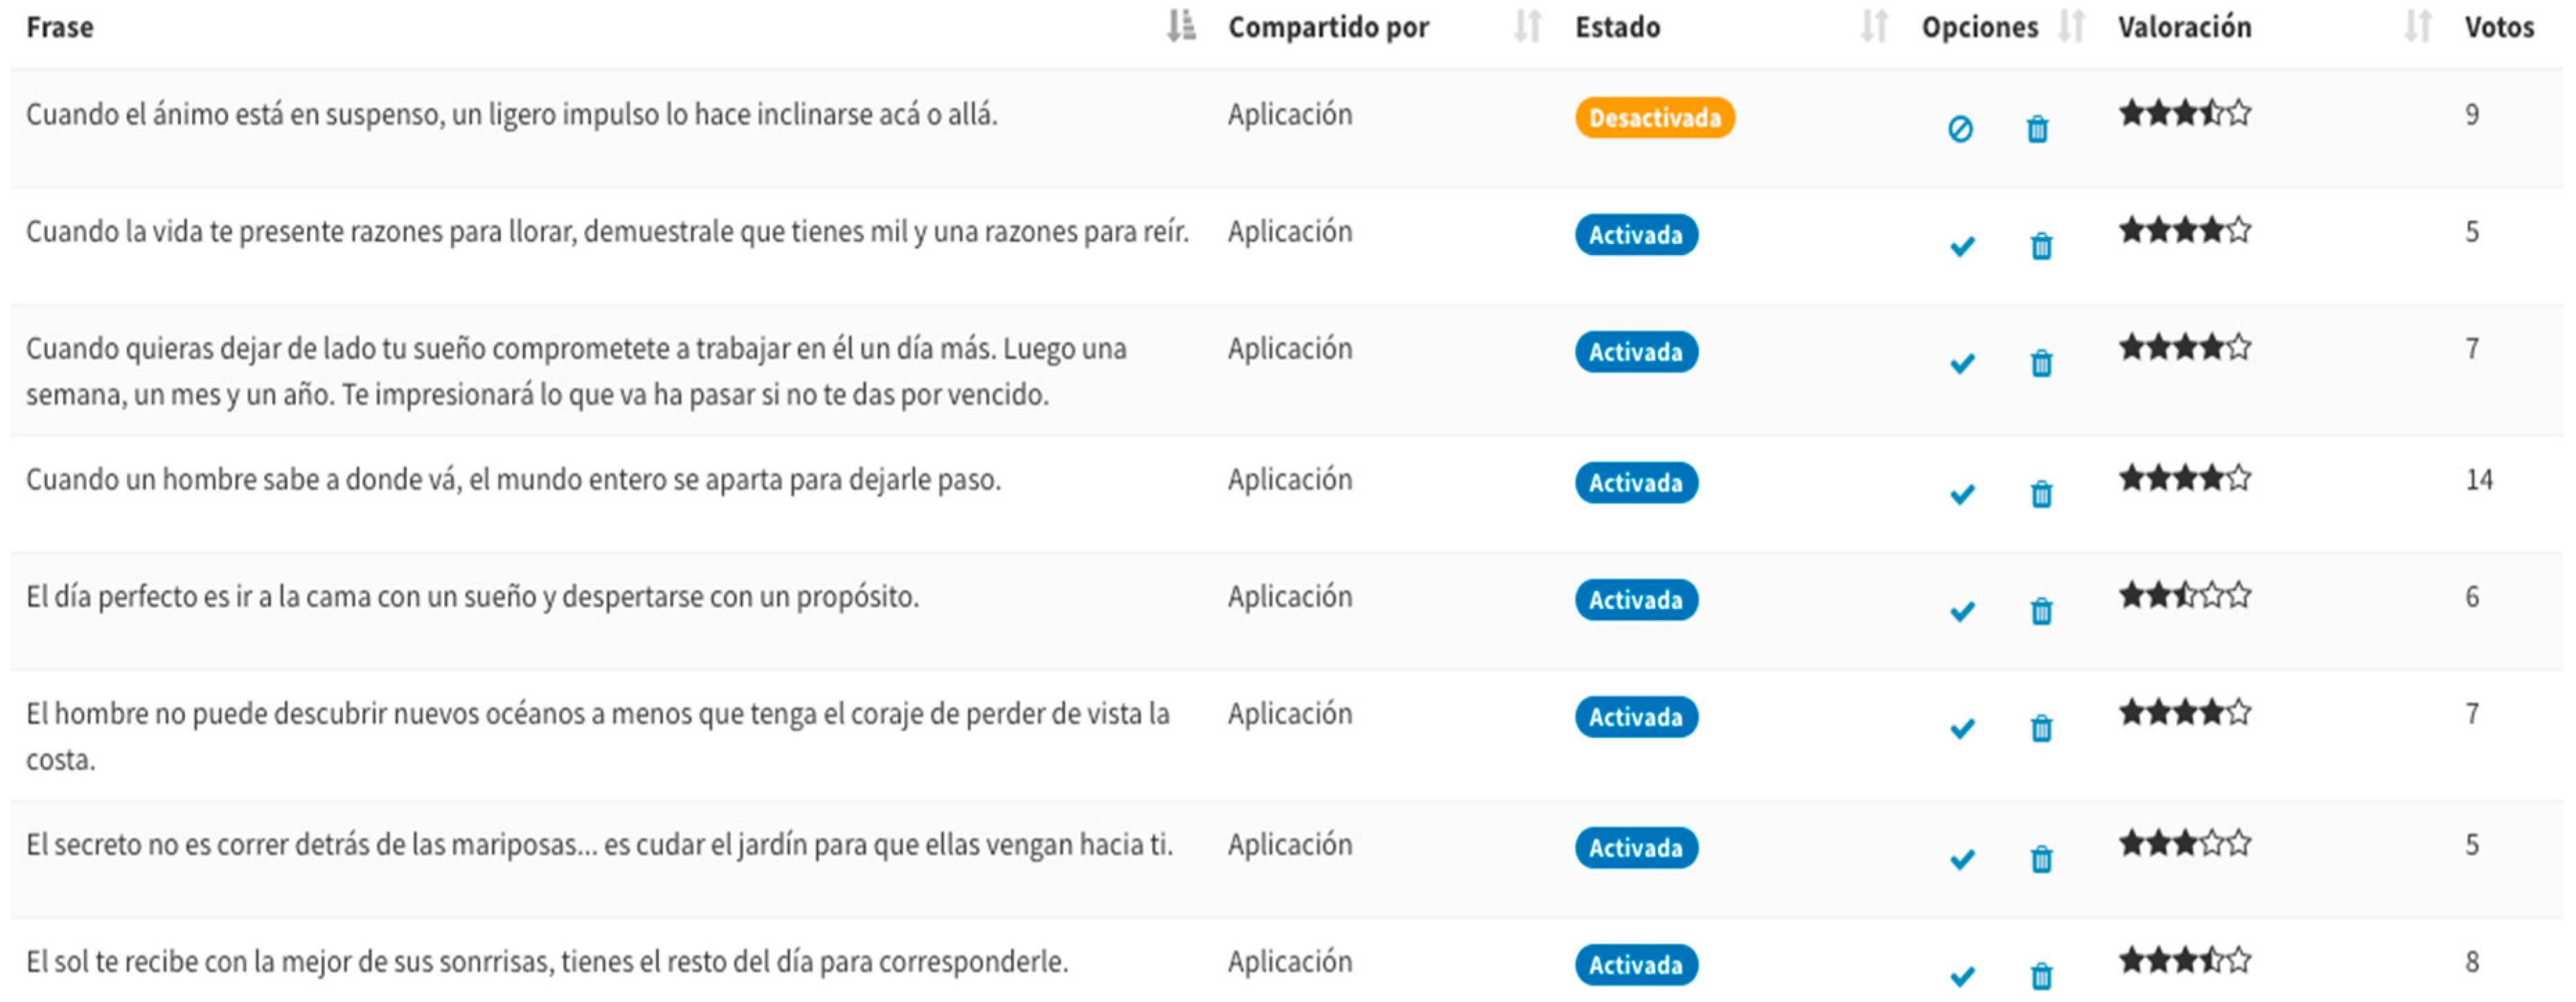
Task: Delete 'El hombre no puede descubrir' phrase
Action: click(x=2041, y=728)
